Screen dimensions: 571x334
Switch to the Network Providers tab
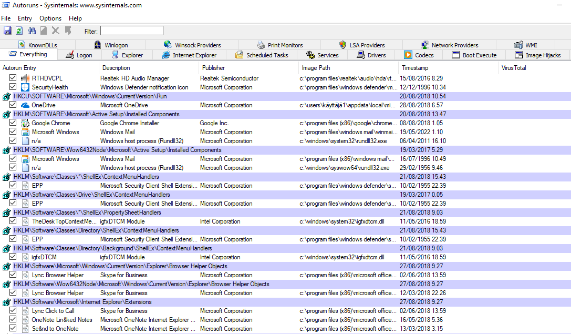[x=449, y=45]
